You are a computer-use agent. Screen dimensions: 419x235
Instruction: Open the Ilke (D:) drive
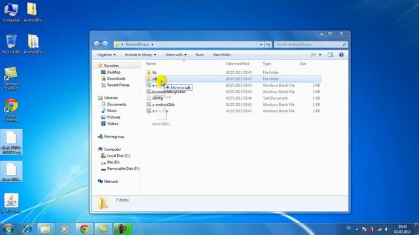point(113,162)
